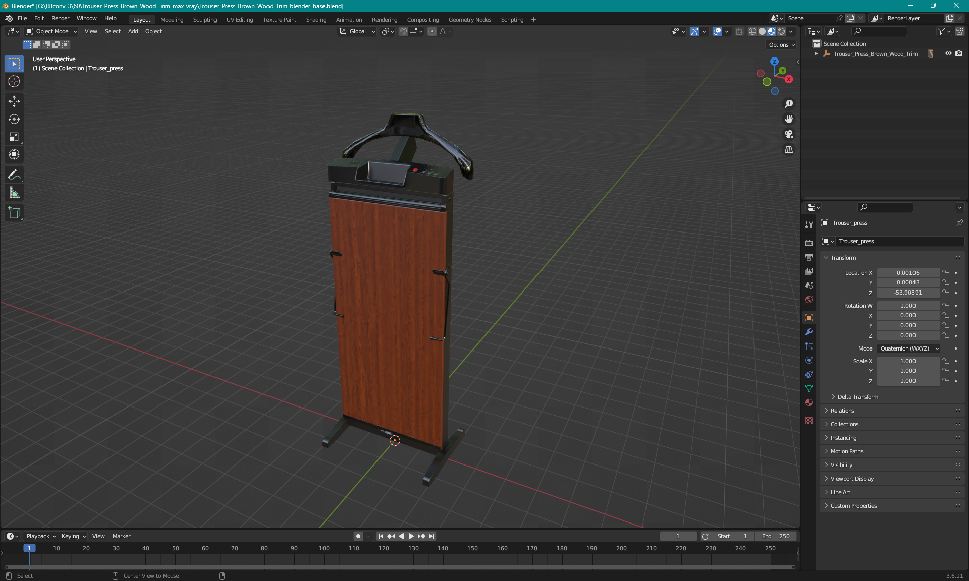Open the Tool properties tab

(809, 225)
